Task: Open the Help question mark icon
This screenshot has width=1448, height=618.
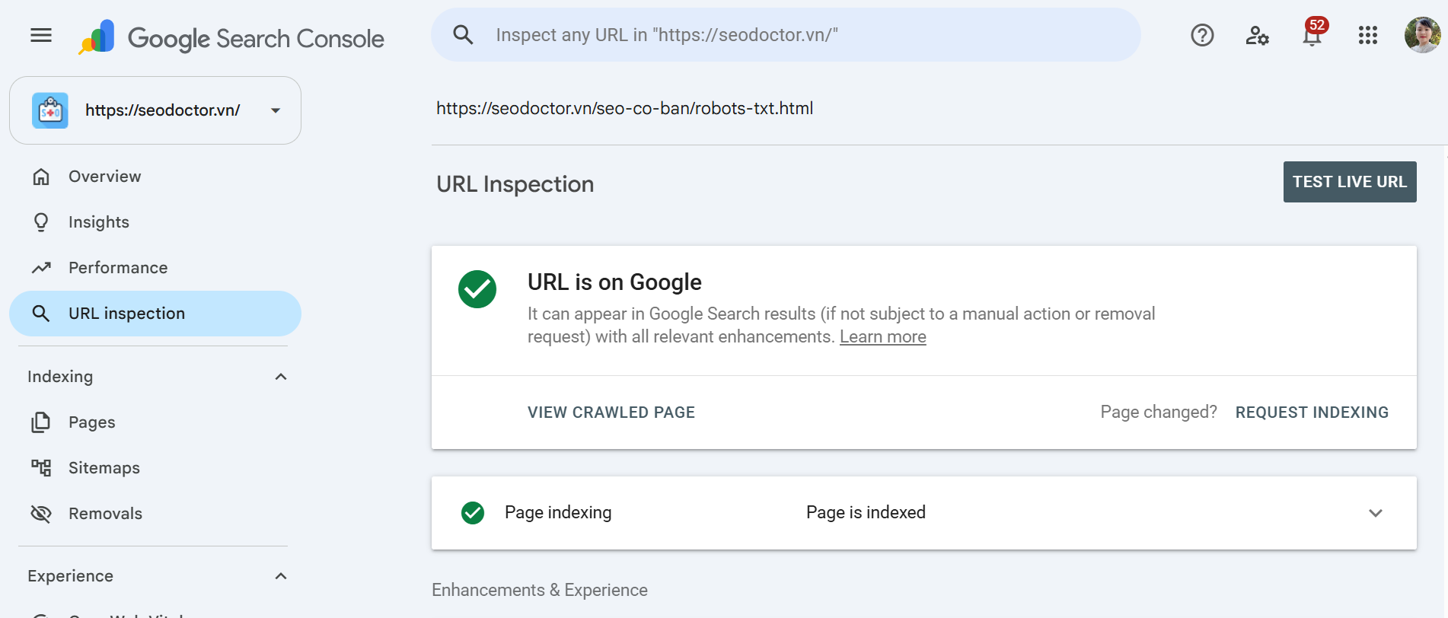Action: [x=1202, y=35]
